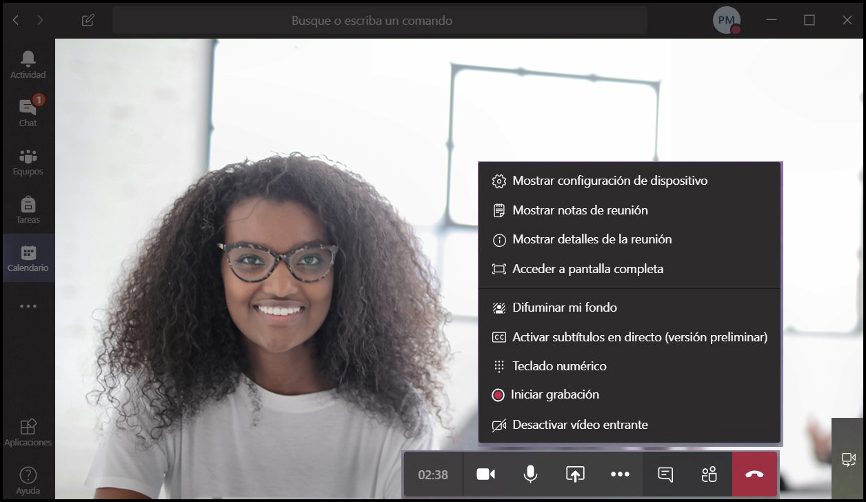The width and height of the screenshot is (866, 502).
Task: Open the PM profile avatar menu
Action: pos(726,20)
